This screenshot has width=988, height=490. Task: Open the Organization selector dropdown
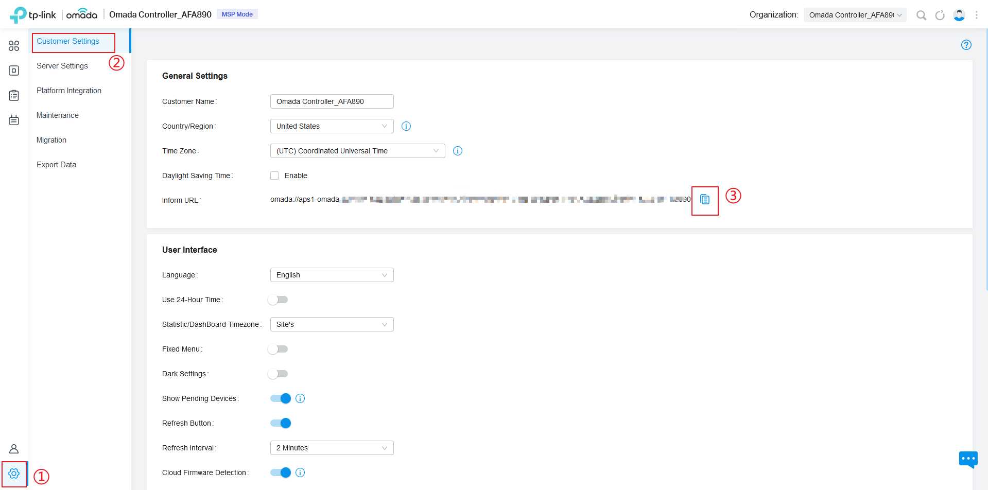(x=855, y=15)
